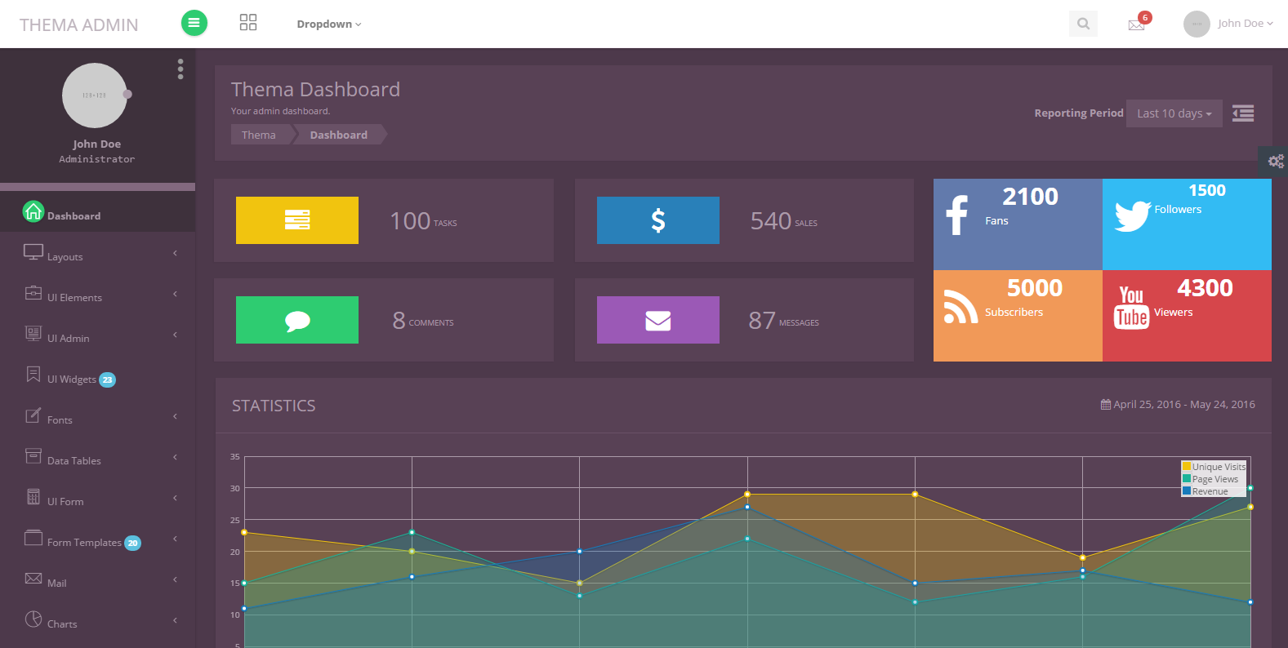Open the grid apps icon in header

click(248, 23)
